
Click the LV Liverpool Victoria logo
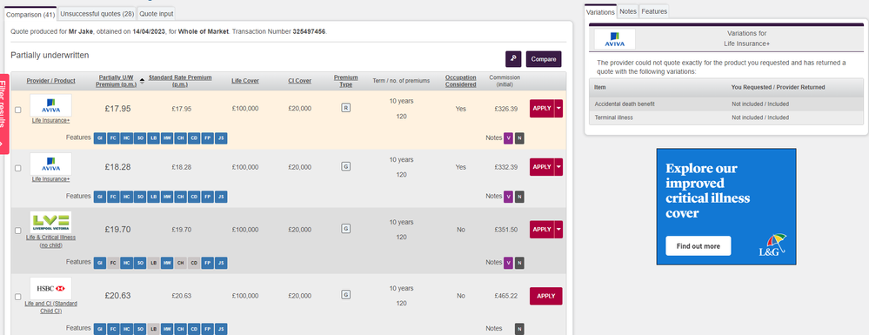[x=50, y=222]
